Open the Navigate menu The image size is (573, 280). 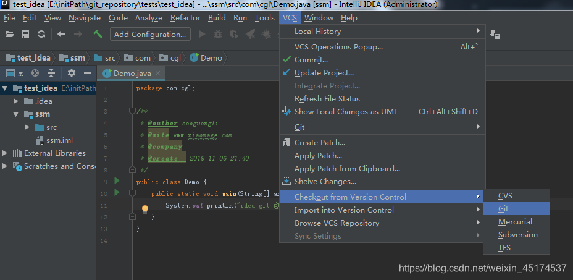click(85, 17)
